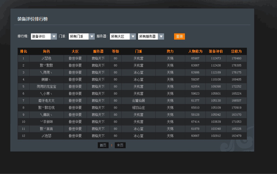The image size is (277, 174).
Task: Go to the 首页 first page
Action: click(x=103, y=145)
